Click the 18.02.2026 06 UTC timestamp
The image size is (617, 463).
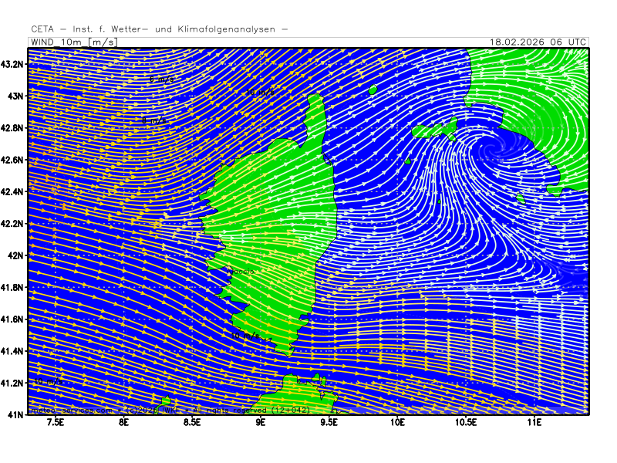538,42
